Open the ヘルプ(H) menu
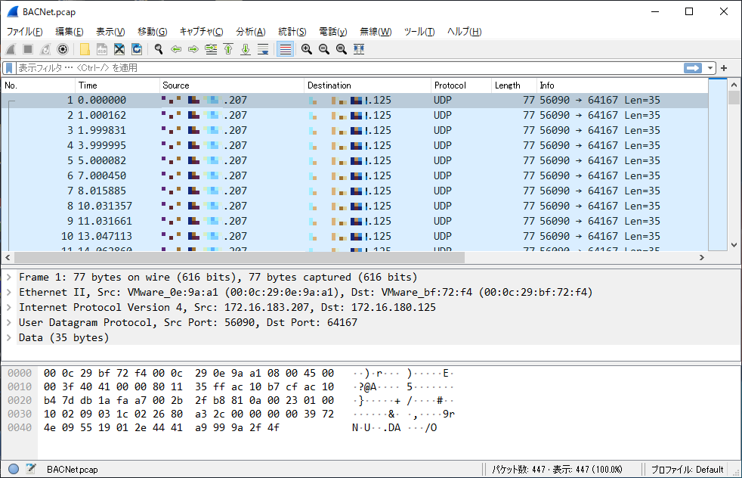 [x=464, y=32]
